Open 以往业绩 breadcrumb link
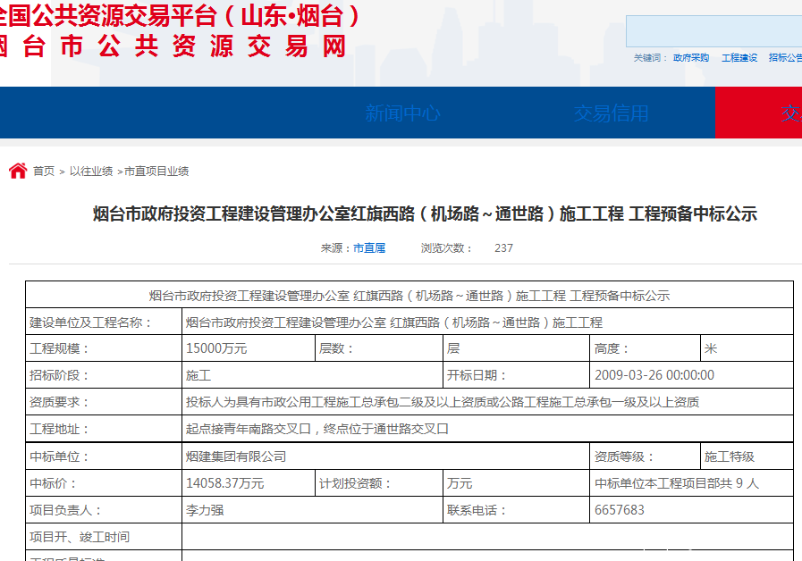802x561 pixels. 91,172
